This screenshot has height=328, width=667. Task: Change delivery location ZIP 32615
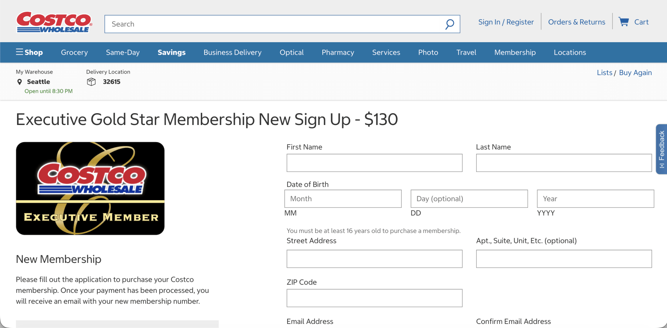pyautogui.click(x=112, y=82)
